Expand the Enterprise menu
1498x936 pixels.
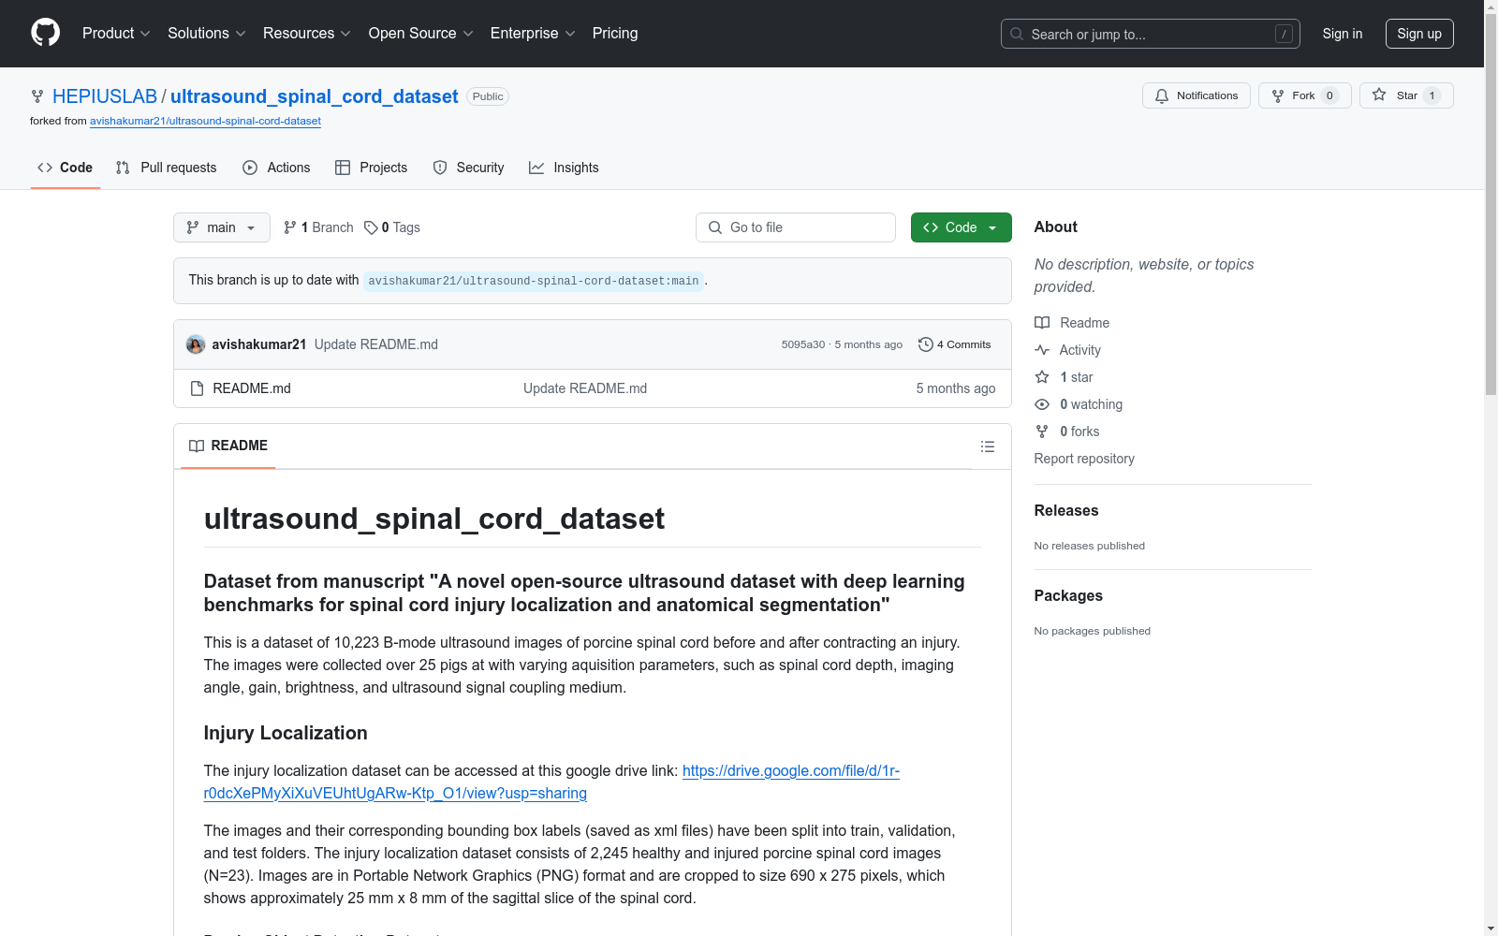(533, 34)
